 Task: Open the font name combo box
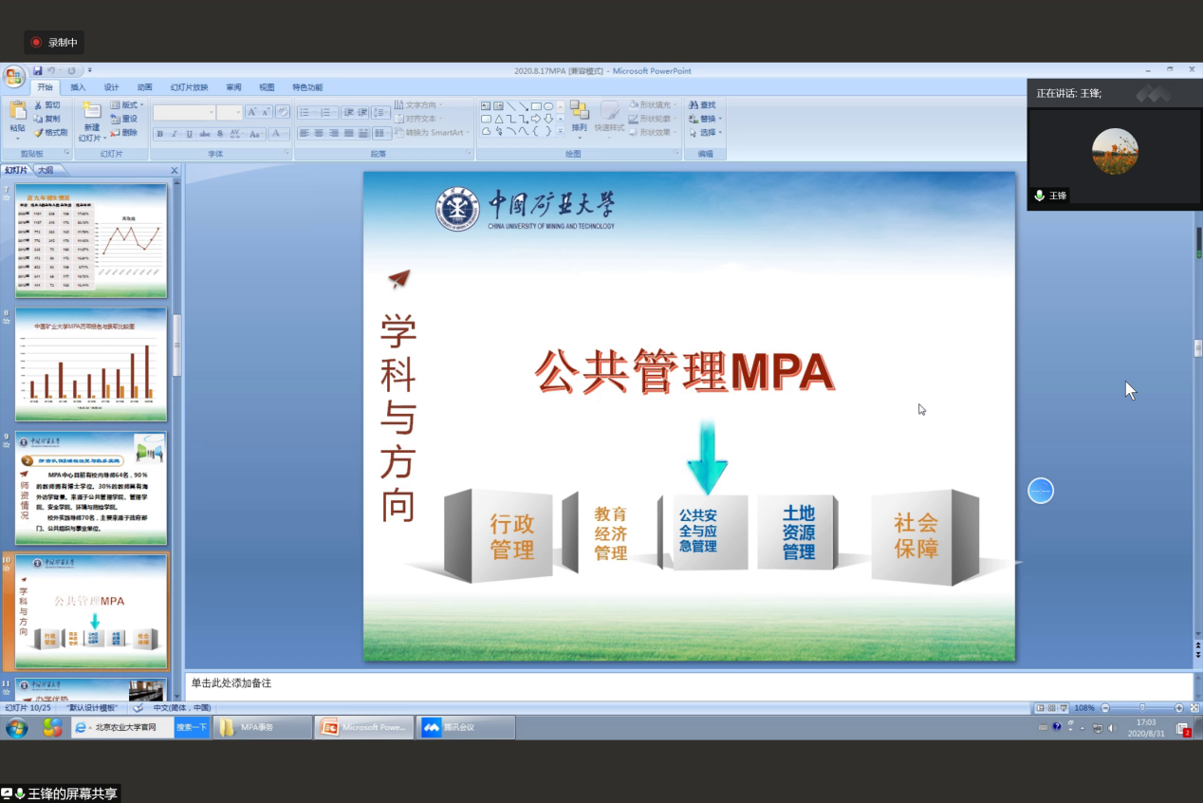tap(184, 112)
